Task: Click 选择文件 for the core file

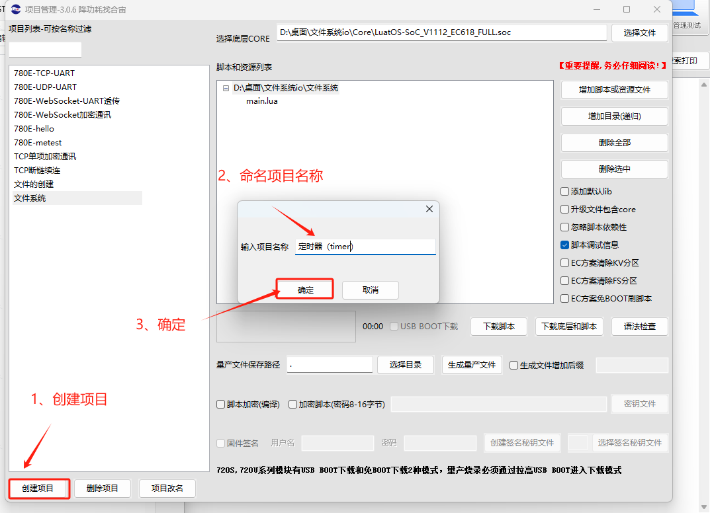Action: pyautogui.click(x=639, y=32)
